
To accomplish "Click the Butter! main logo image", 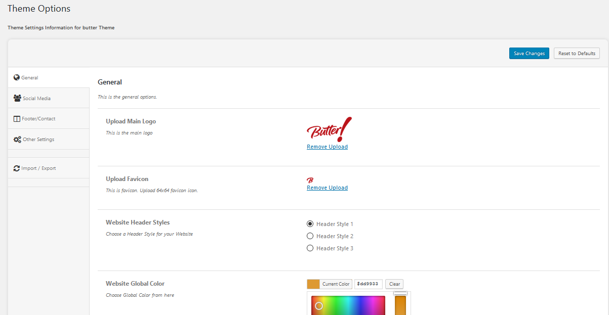I will point(329,129).
